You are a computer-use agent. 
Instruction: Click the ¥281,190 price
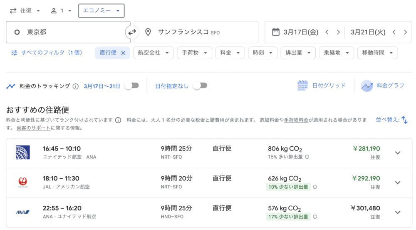[x=366, y=149]
